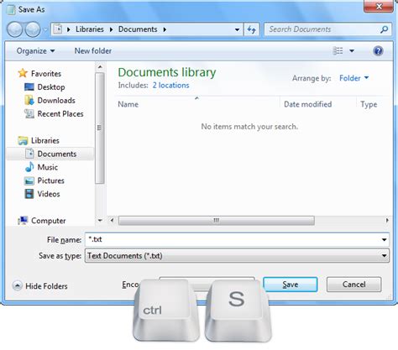Select Recent Places in Favorites
Viewport: 398px width, 350px height.
(60, 114)
